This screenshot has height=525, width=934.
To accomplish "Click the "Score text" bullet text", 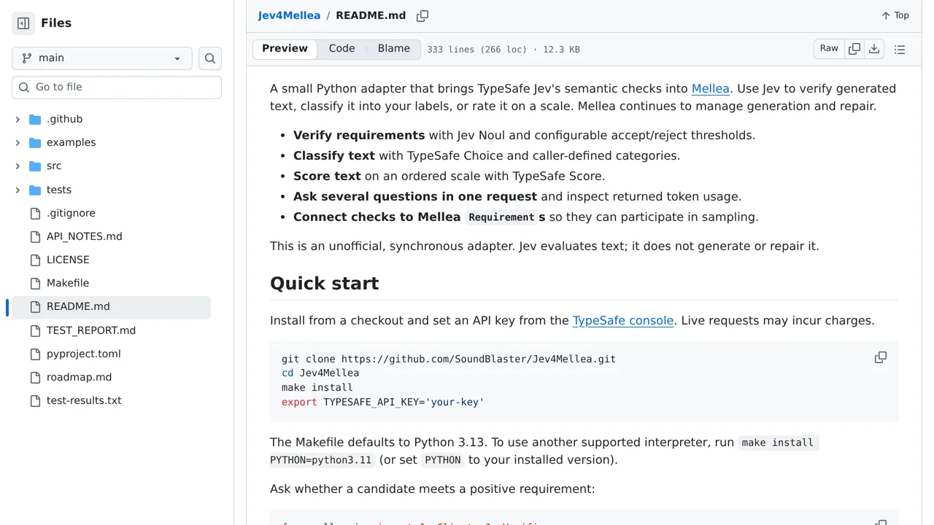I will [x=327, y=176].
